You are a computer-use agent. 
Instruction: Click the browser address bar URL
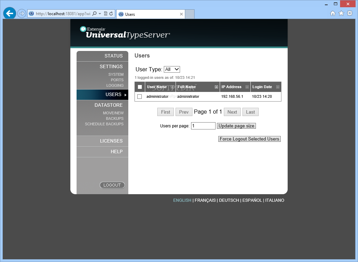coord(63,14)
